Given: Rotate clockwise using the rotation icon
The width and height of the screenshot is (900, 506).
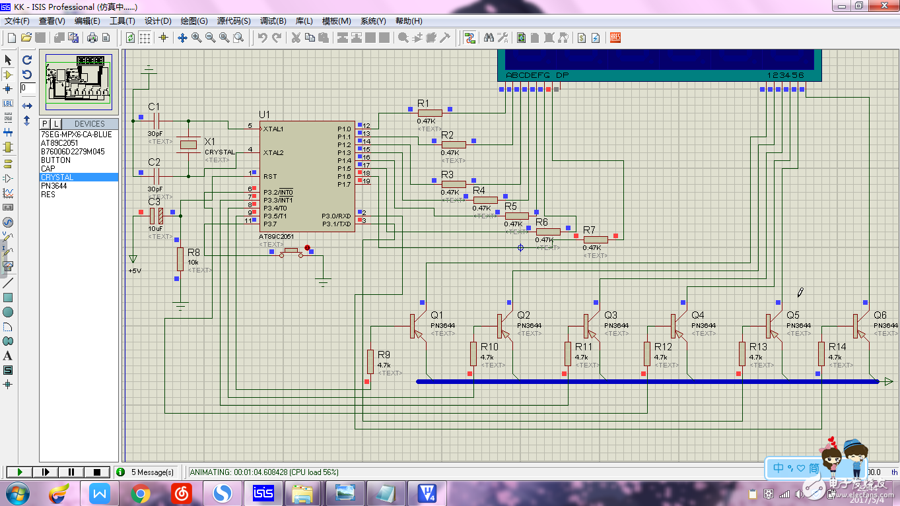Looking at the screenshot, I should (27, 59).
